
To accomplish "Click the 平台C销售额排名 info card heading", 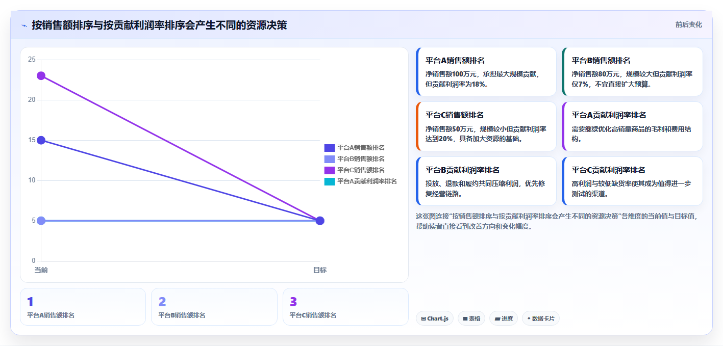I will (x=455, y=115).
